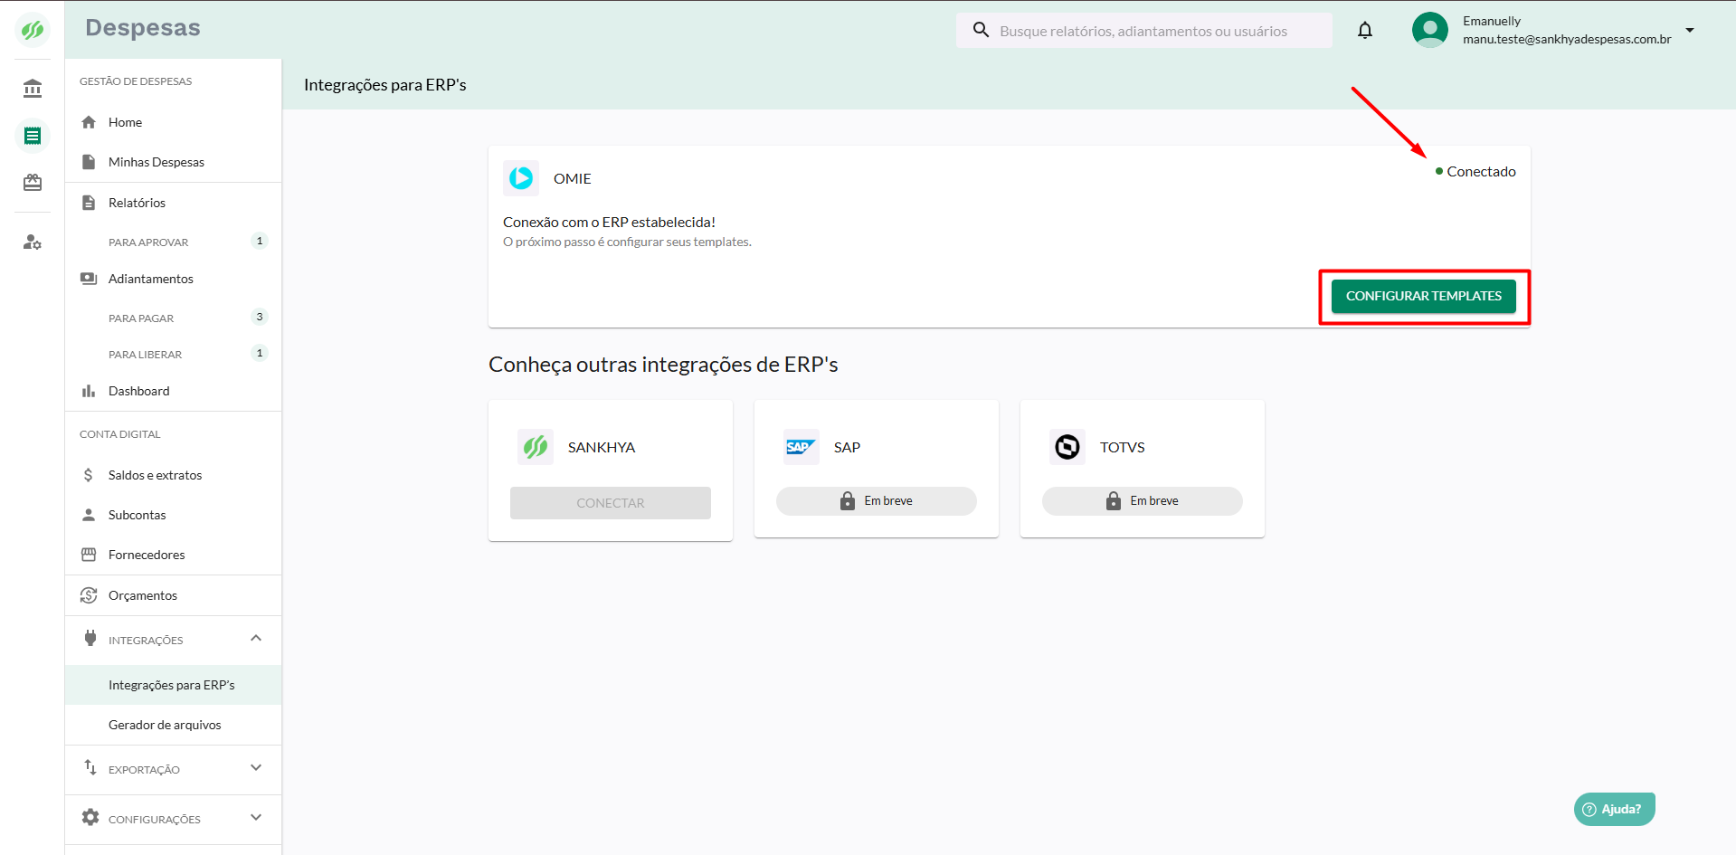This screenshot has width=1736, height=855.
Task: Expand the Configurações section chevron
Action: click(x=256, y=818)
